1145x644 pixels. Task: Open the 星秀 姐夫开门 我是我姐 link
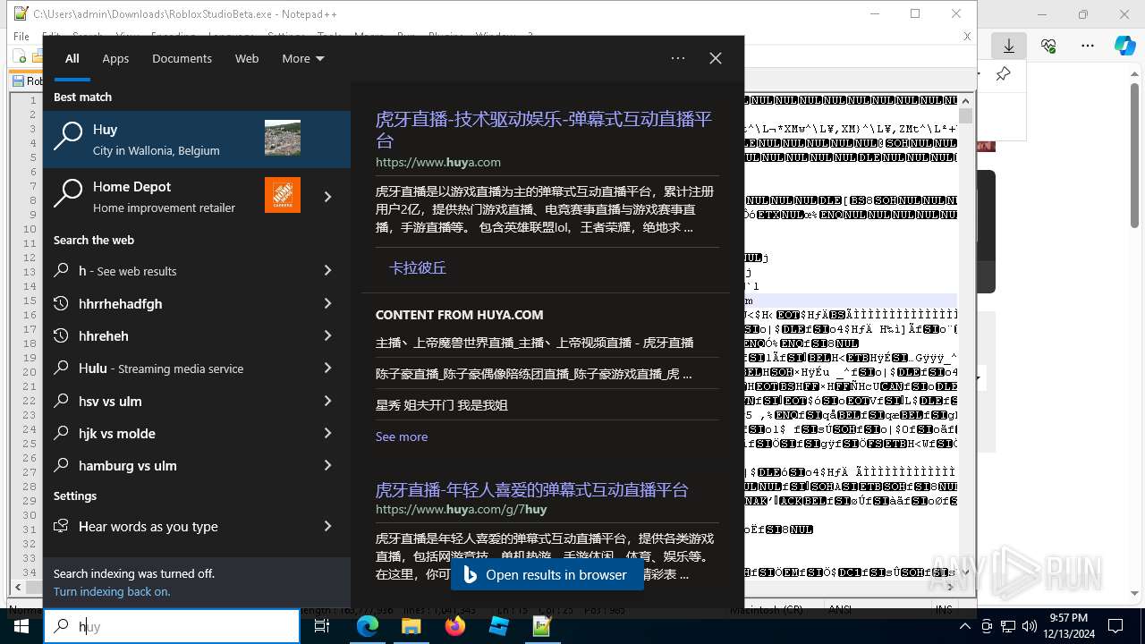(442, 405)
